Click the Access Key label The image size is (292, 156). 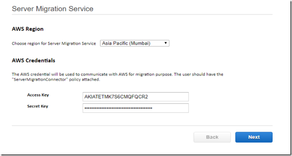click(38, 95)
